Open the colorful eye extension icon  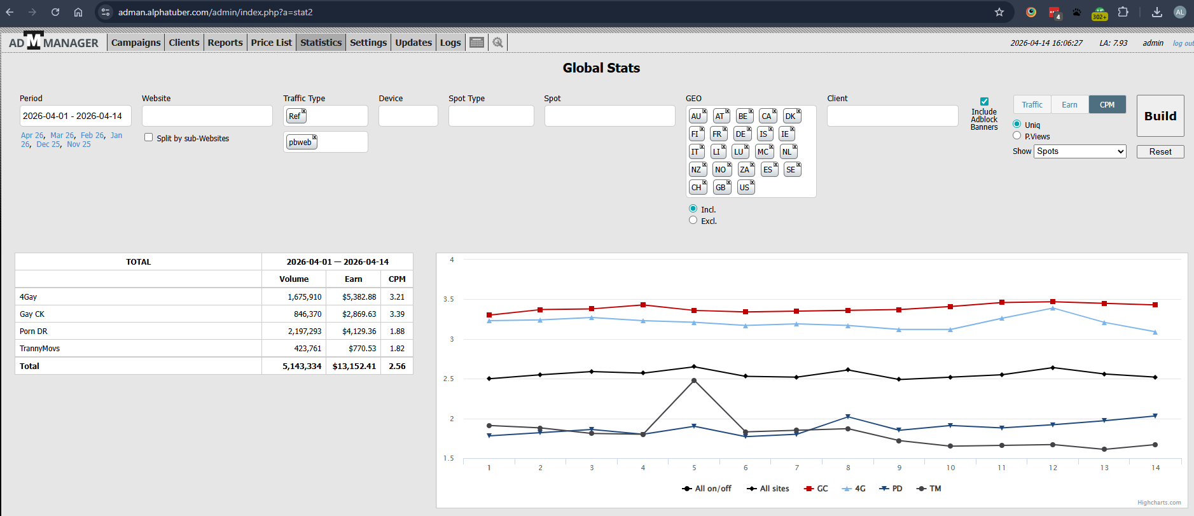coord(1031,12)
